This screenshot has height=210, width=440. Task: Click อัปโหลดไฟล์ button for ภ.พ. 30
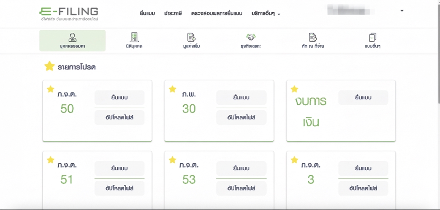[241, 118]
